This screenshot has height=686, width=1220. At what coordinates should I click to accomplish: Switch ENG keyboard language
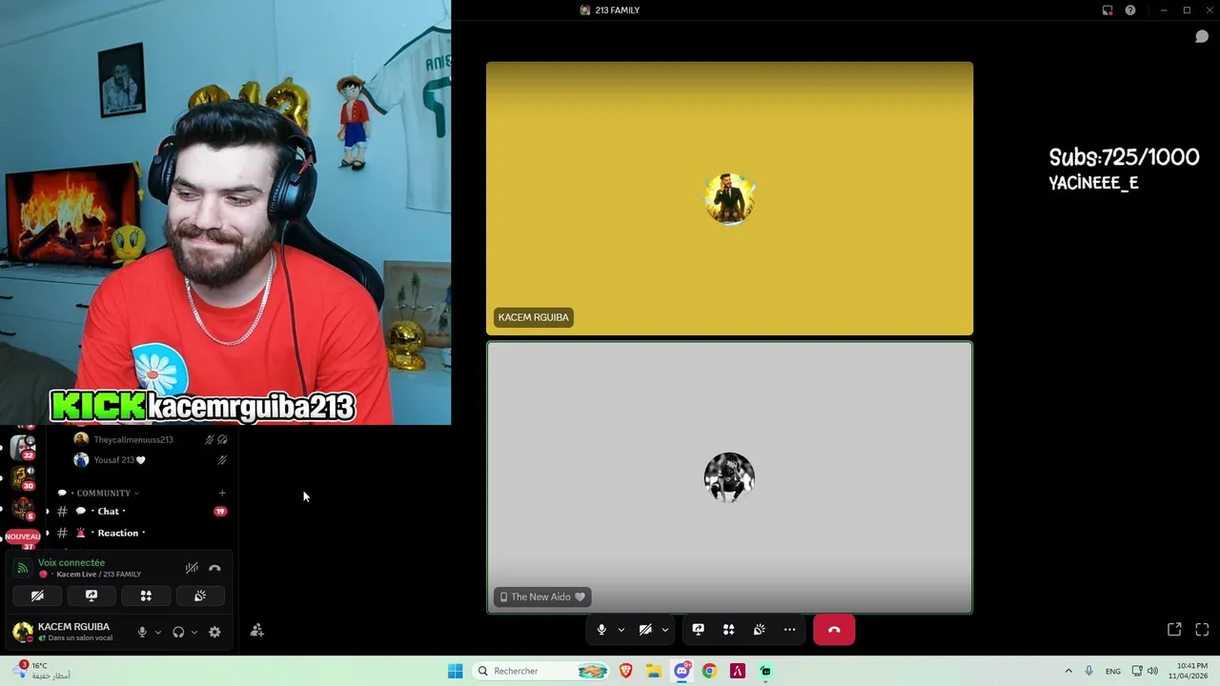1113,671
